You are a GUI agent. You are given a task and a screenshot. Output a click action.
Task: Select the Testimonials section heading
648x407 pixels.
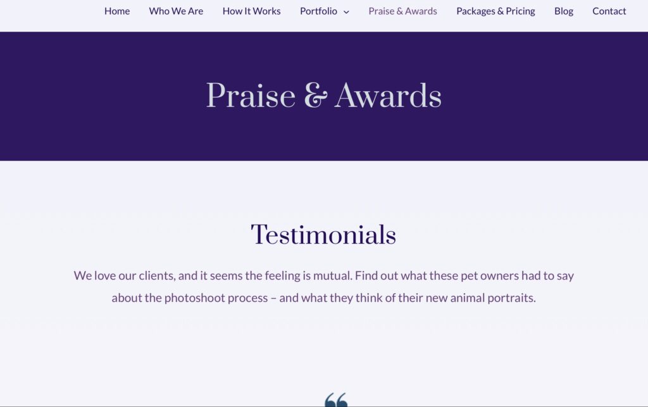pos(323,235)
